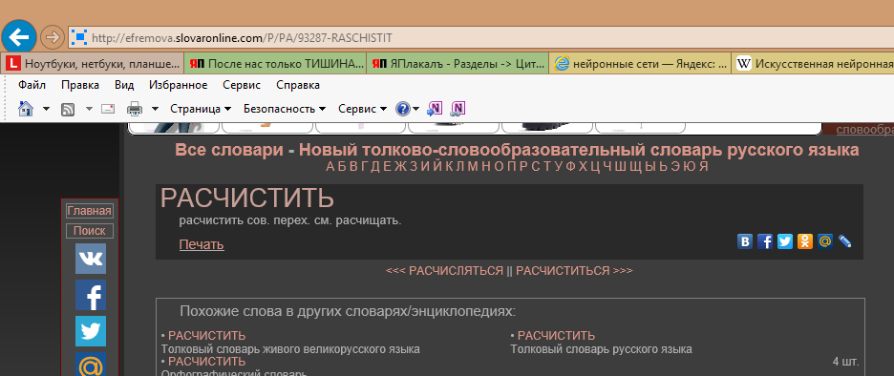Select letter Я in alphabet index

(704, 166)
